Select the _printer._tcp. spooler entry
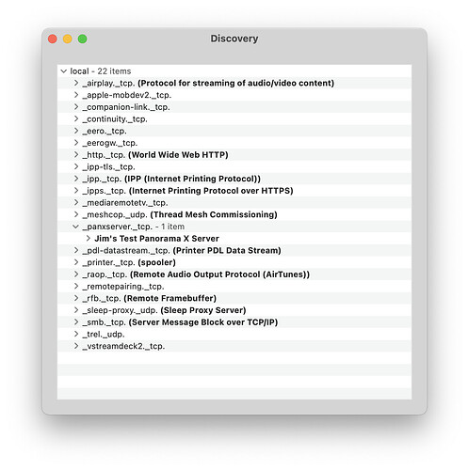The width and height of the screenshot is (468, 470). point(234,262)
